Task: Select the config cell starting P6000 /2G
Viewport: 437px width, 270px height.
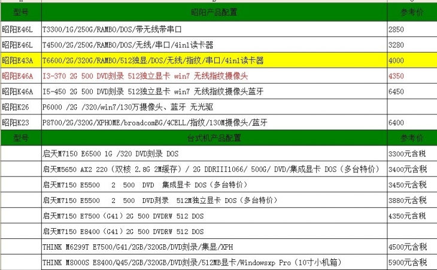Action: tap(214, 107)
